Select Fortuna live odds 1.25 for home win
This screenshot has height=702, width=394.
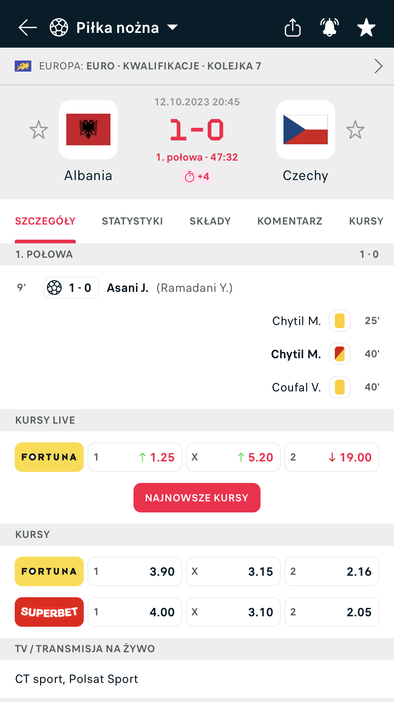pyautogui.click(x=135, y=457)
